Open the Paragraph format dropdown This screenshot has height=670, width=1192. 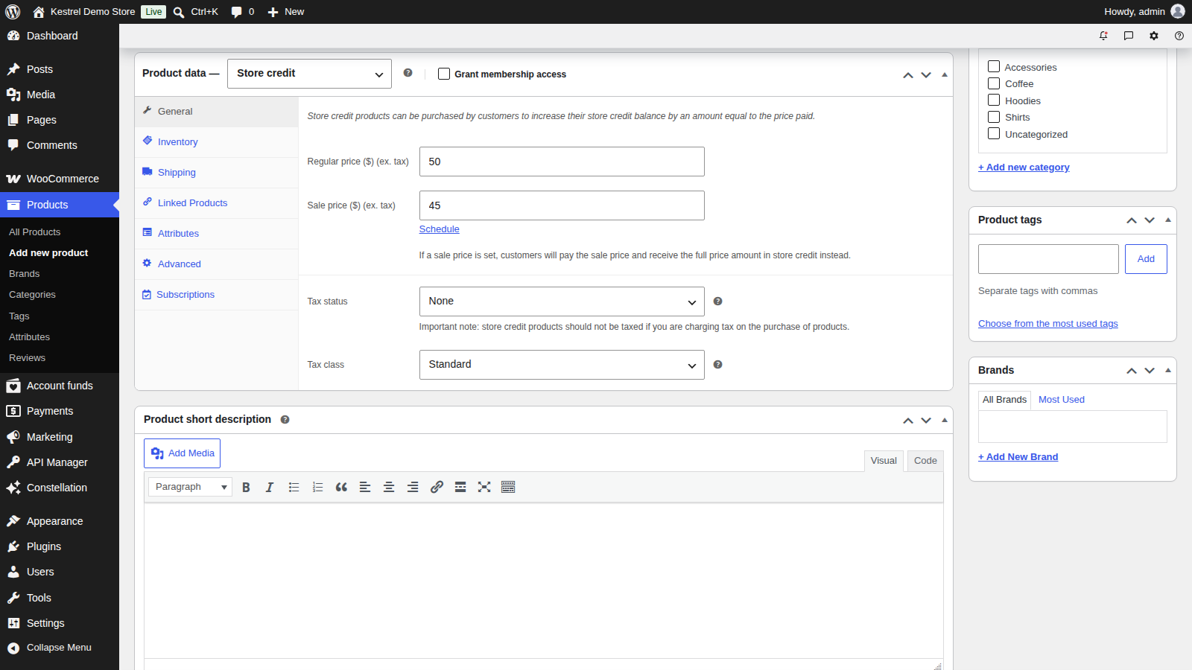tap(190, 487)
